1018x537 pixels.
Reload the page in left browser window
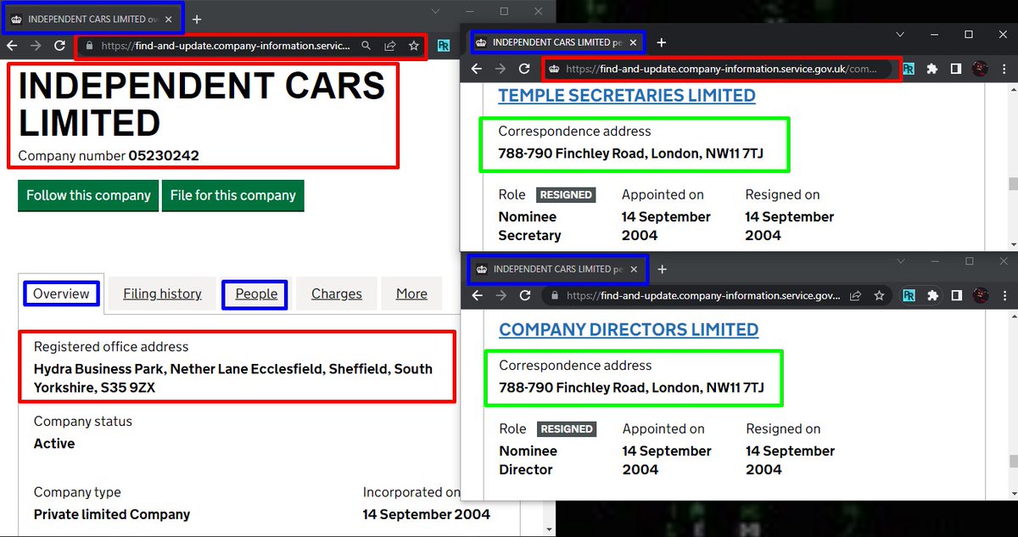point(59,46)
